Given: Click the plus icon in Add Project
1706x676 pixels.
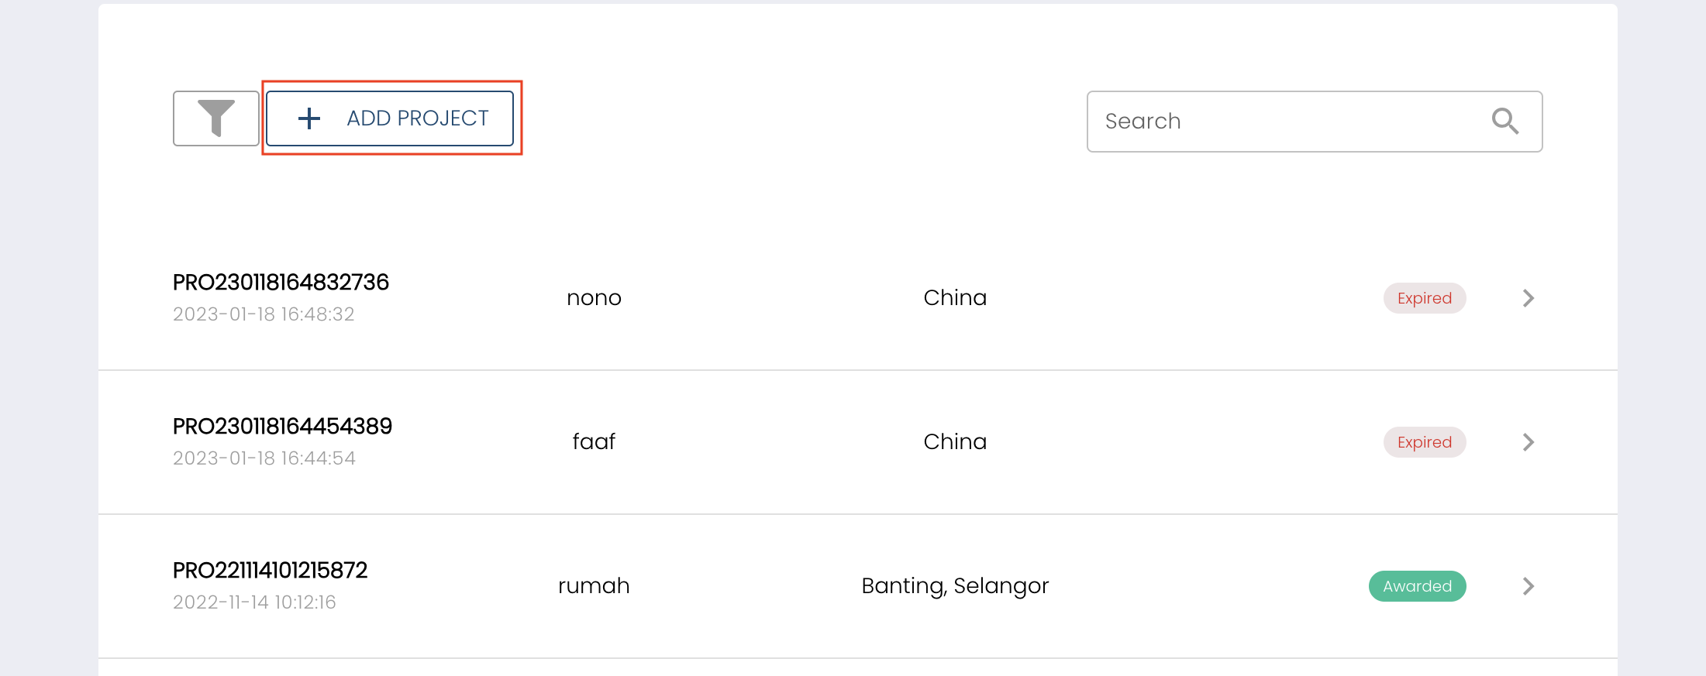Looking at the screenshot, I should [x=309, y=118].
